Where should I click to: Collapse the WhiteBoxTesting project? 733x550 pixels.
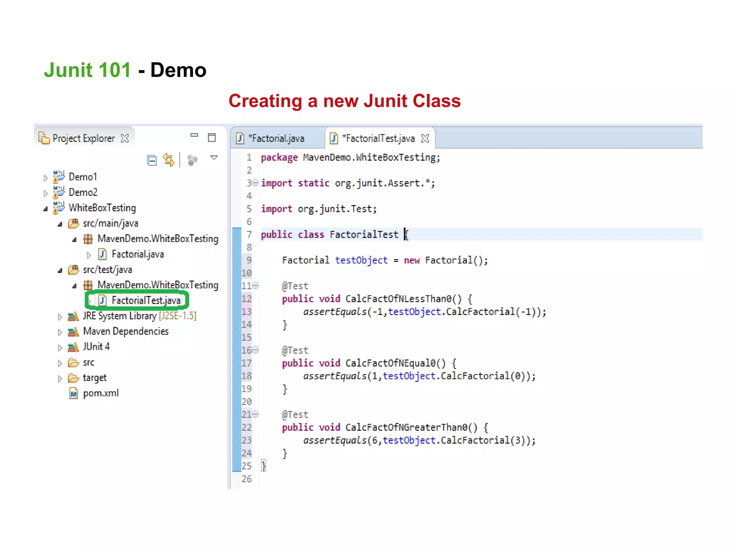point(45,209)
